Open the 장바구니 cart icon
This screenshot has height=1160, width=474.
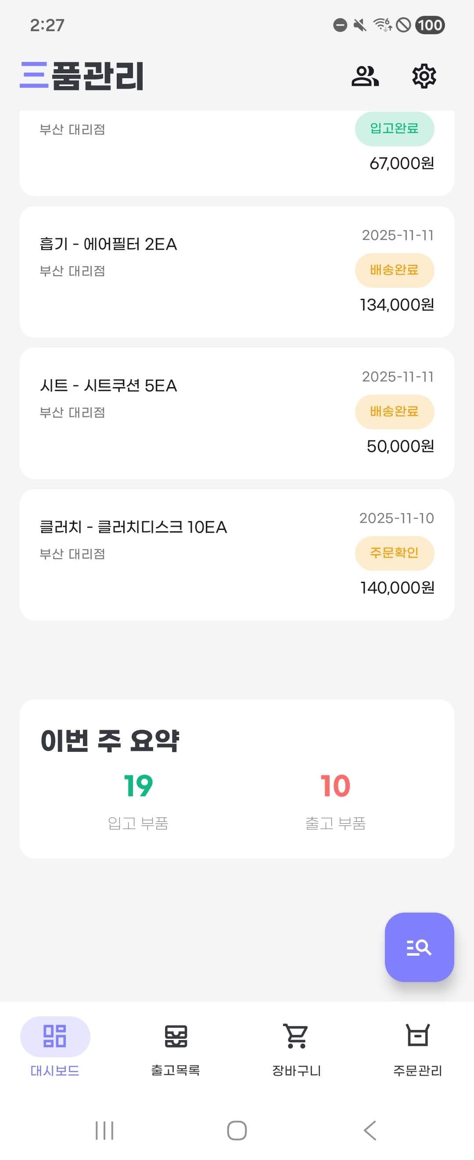[x=296, y=1036]
